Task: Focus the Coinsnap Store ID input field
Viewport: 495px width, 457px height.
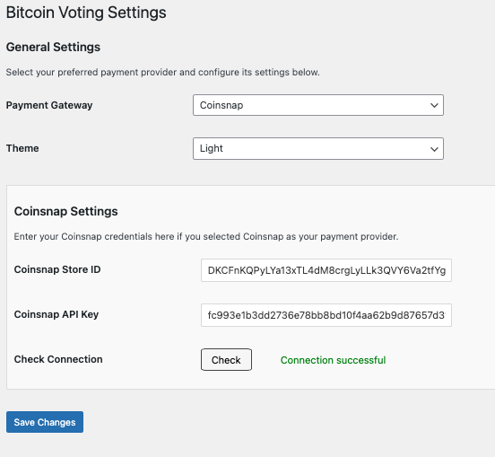Action: [326, 270]
